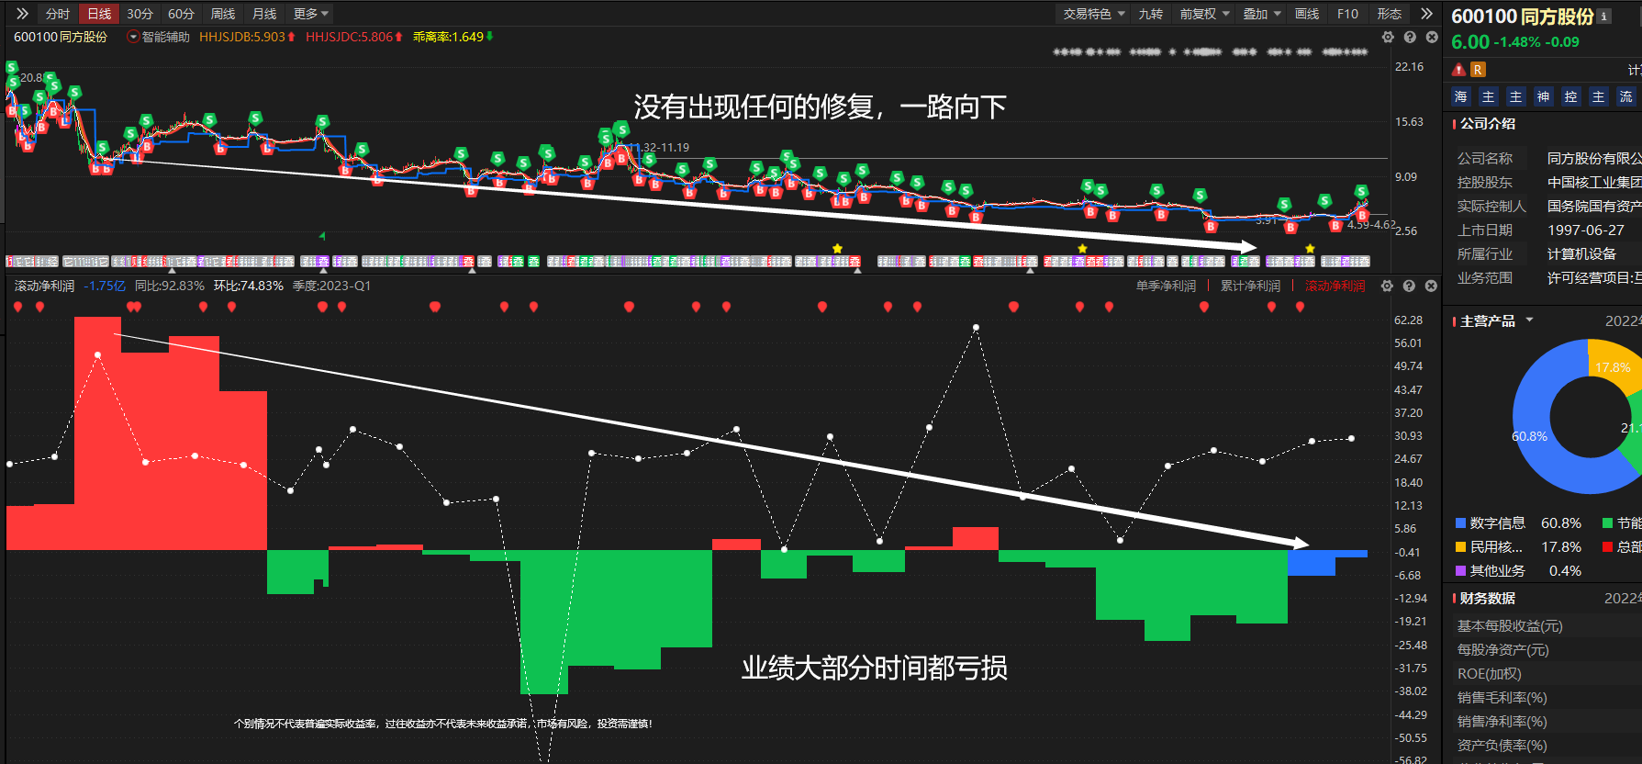
Task: Open the 叠加 overlay dropdown
Action: pos(1262,14)
